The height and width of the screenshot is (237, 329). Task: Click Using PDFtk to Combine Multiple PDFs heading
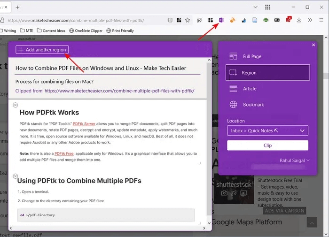[x=79, y=181]
